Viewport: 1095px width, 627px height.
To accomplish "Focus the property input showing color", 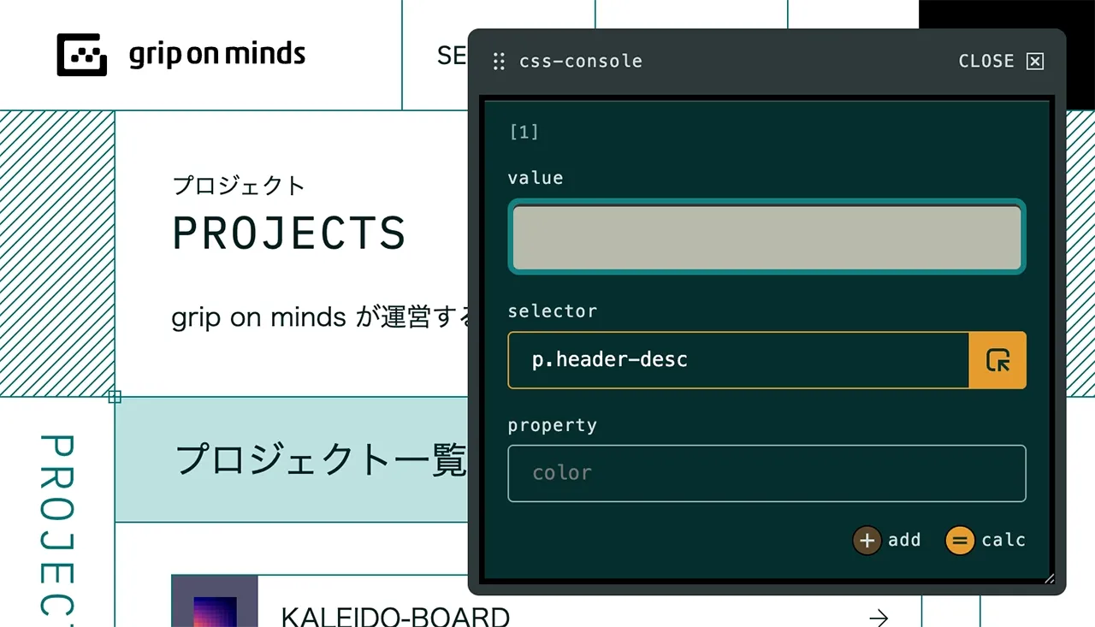I will coord(766,473).
